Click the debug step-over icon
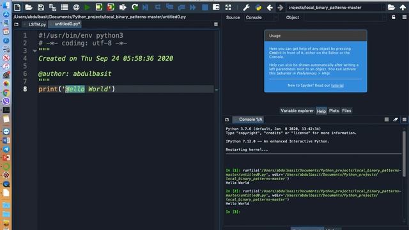 tap(158, 7)
